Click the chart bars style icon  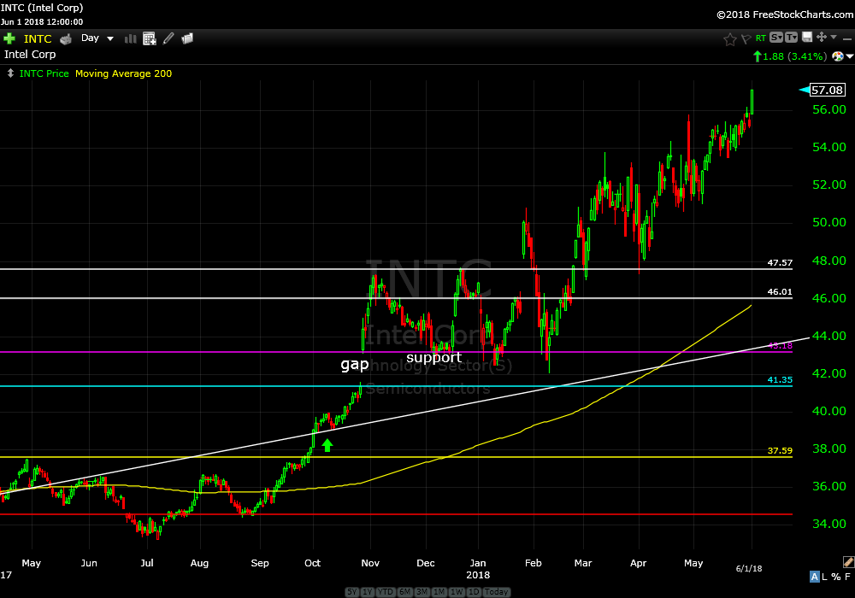click(131, 38)
